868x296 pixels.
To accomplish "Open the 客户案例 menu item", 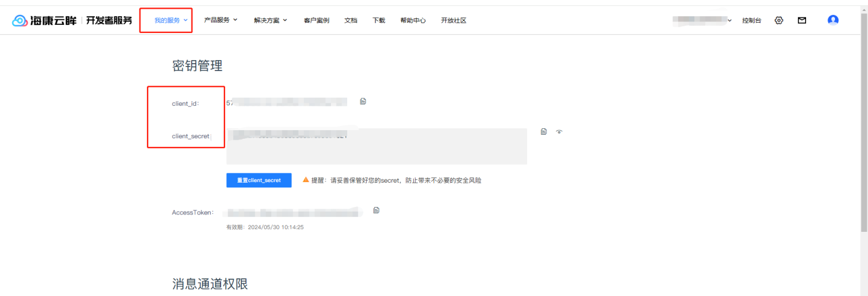I will click(x=316, y=20).
